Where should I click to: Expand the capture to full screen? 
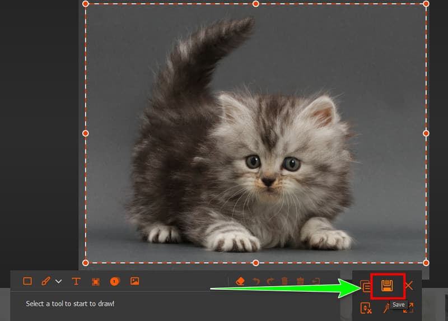pyautogui.click(x=408, y=308)
